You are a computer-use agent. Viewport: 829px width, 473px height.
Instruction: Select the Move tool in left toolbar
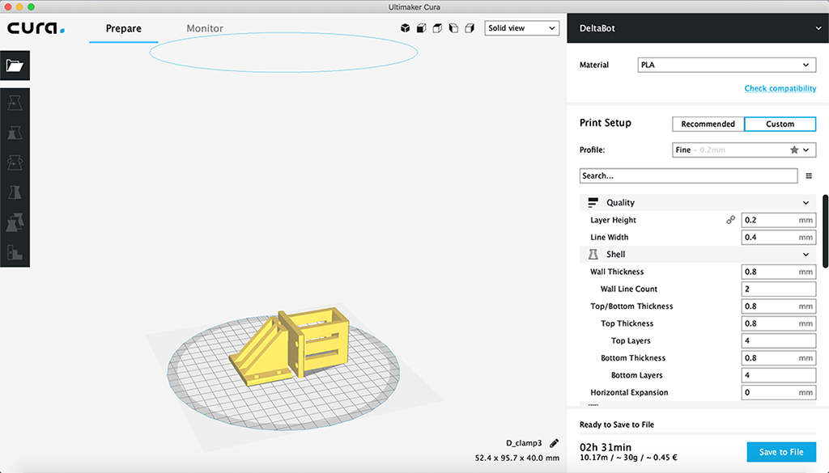coord(15,103)
